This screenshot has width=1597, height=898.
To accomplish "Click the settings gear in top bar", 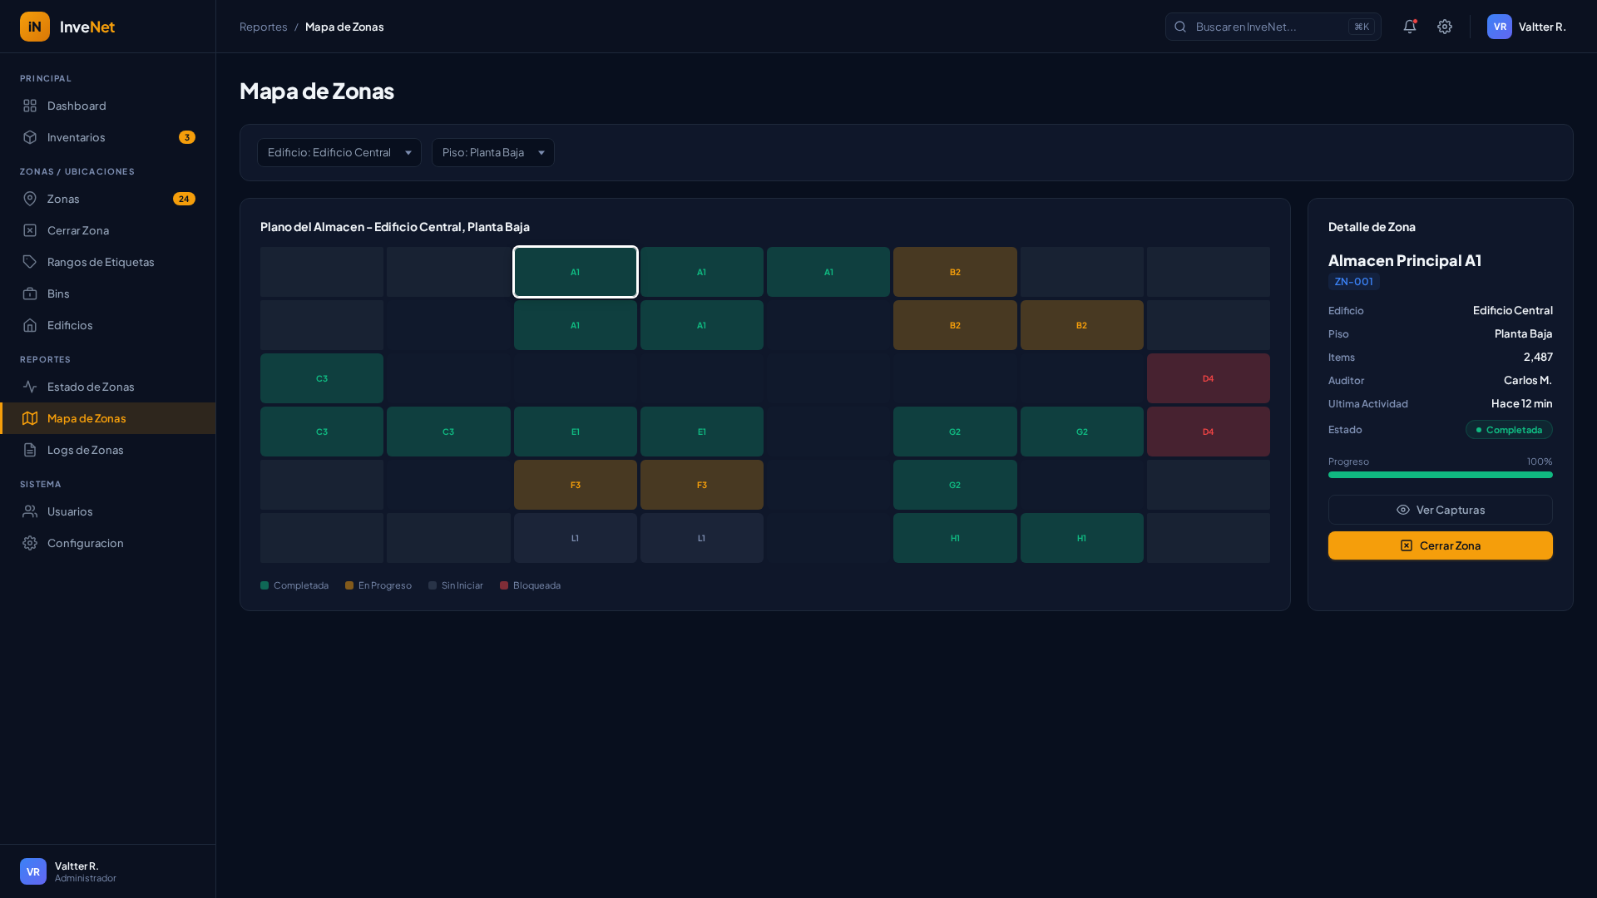I will click(x=1445, y=27).
